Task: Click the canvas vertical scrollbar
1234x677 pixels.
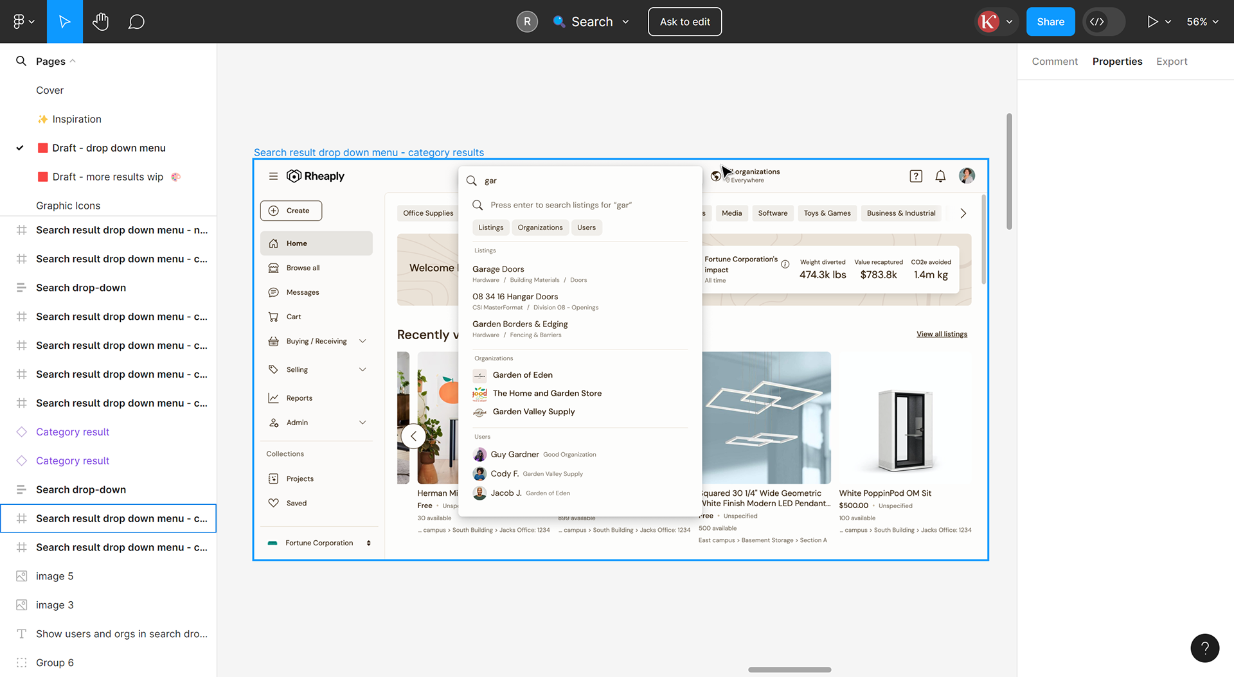Action: pos(1009,171)
